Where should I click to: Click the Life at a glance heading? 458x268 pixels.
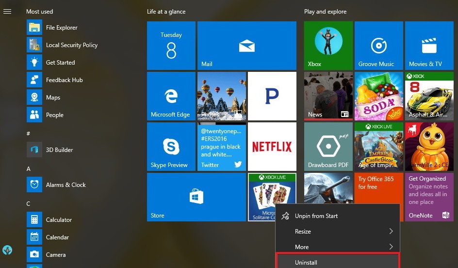point(166,12)
